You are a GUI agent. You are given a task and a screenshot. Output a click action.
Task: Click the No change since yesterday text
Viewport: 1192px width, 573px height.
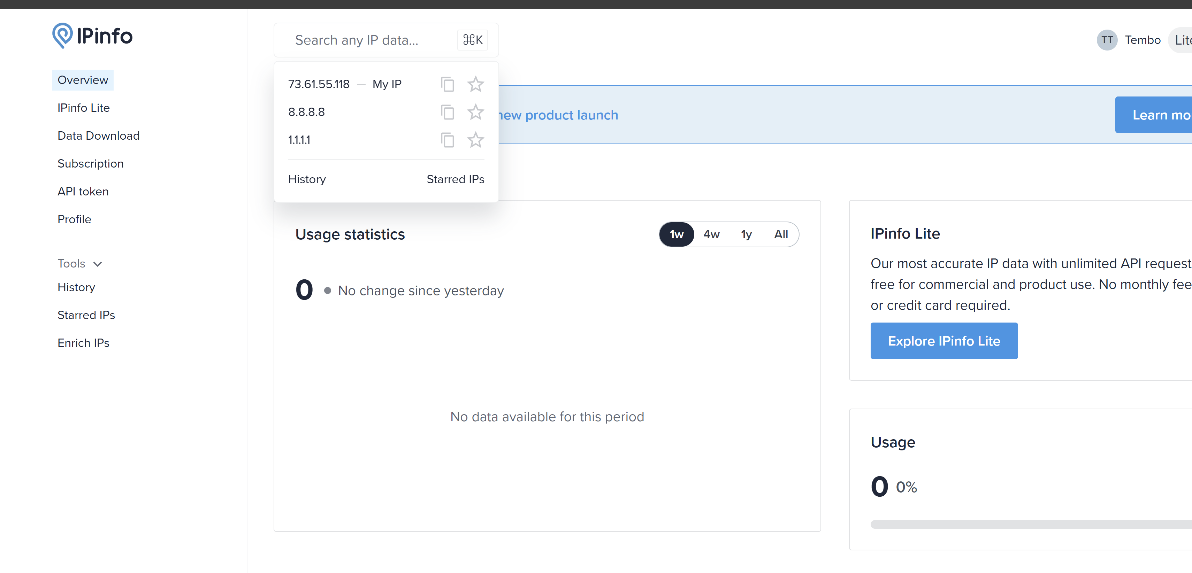(421, 291)
